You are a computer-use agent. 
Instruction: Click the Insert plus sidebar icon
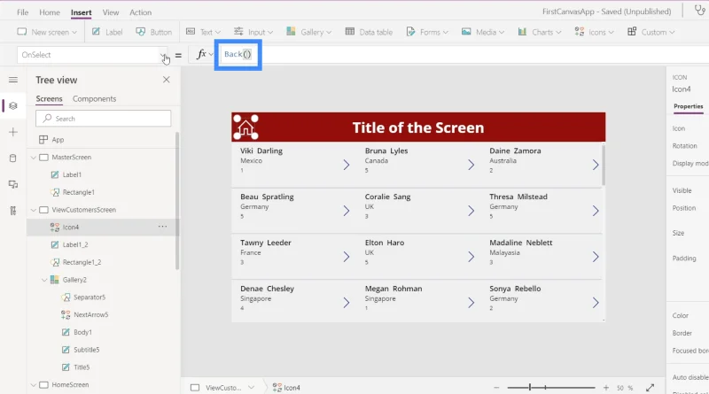13,132
